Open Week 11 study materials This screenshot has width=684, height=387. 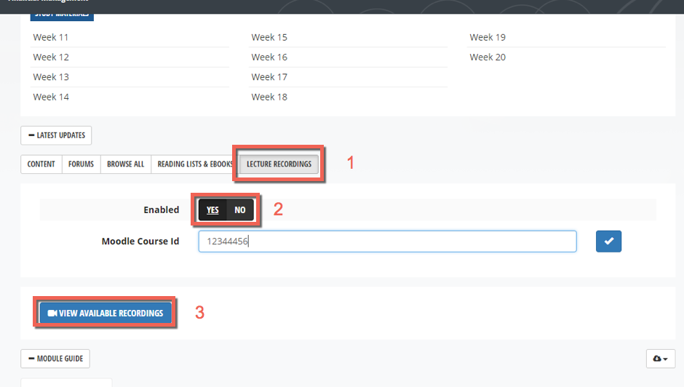pos(51,37)
